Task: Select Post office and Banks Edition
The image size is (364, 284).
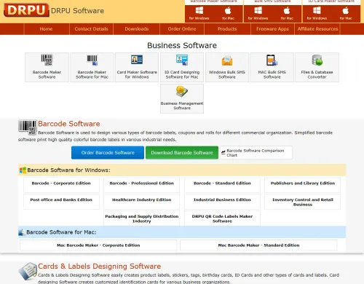Action: pos(61,202)
